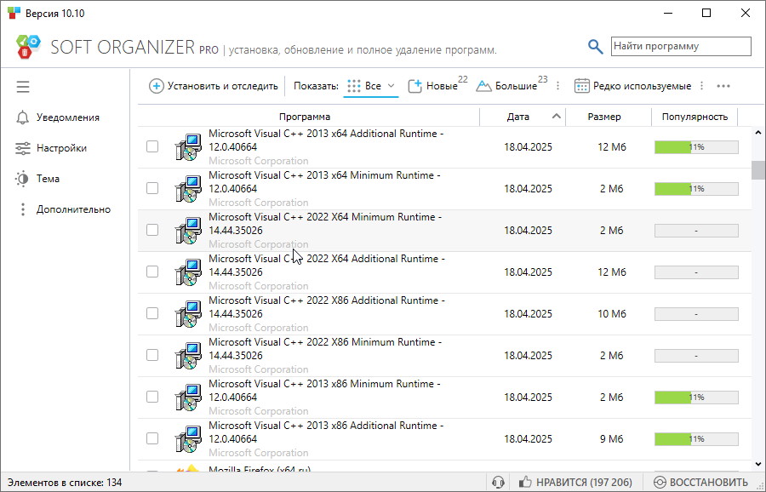
Task: Click the ВОССТАНОВИТЬ button
Action: tap(701, 483)
